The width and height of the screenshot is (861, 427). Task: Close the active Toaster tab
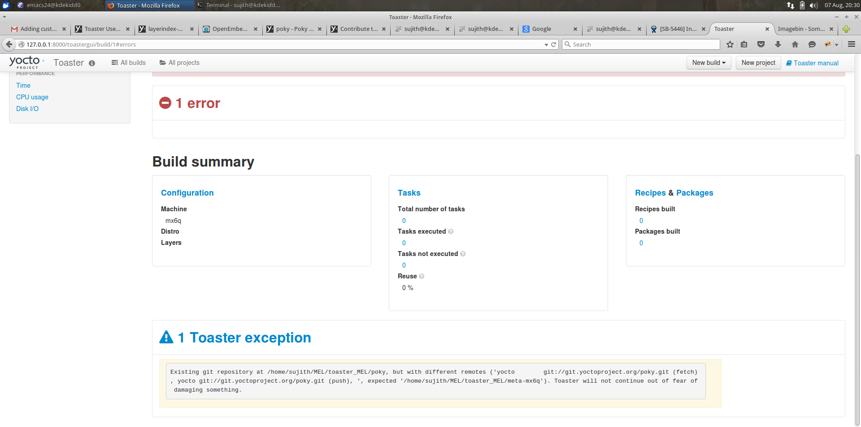tap(767, 29)
